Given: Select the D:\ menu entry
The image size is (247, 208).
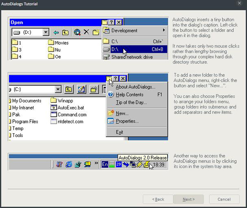Looking at the screenshot, I should [x=135, y=49].
